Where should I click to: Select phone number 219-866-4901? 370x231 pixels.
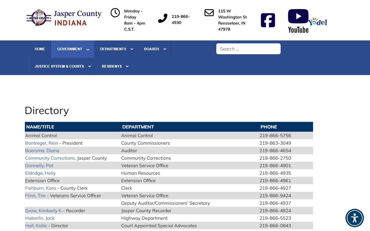[x=275, y=166]
